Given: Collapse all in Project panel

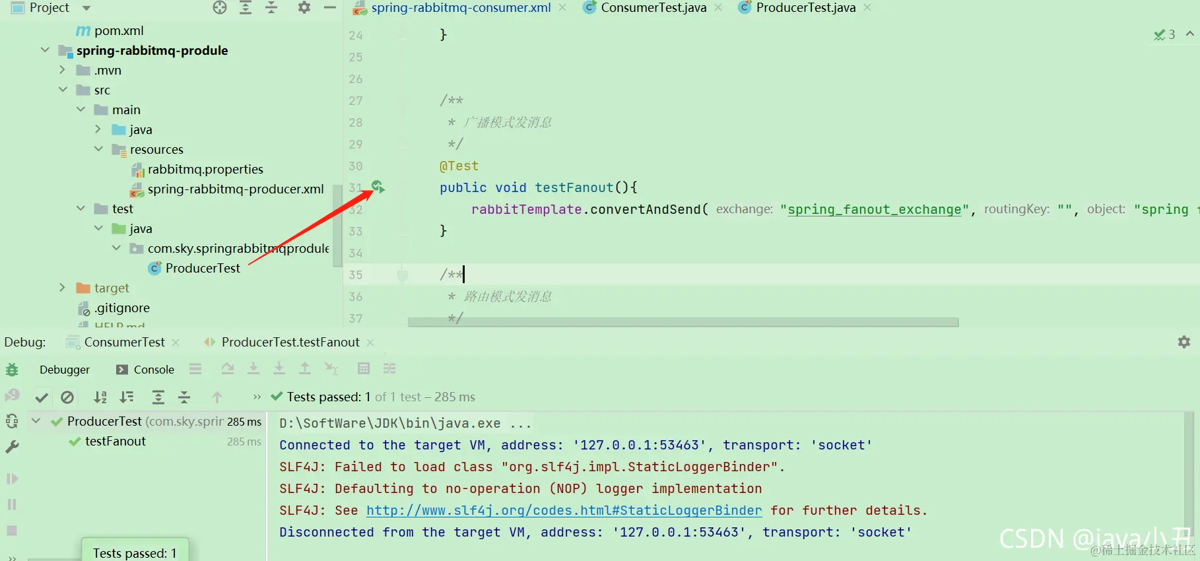Looking at the screenshot, I should [x=271, y=7].
